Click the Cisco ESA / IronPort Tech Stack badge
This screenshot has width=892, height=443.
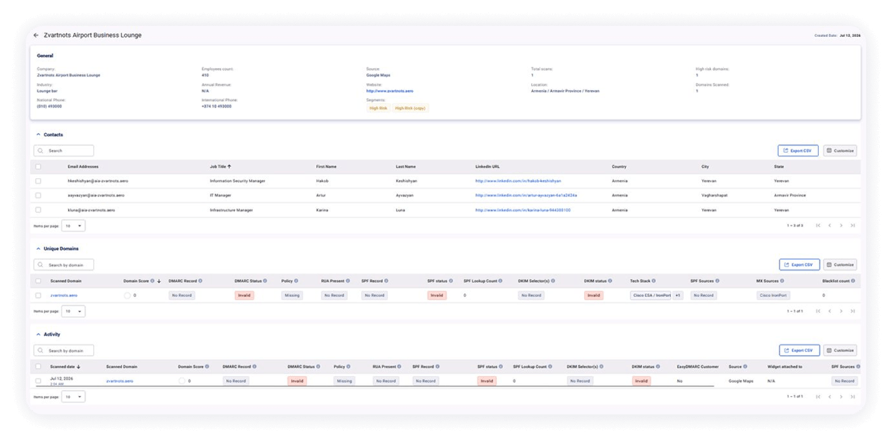click(x=651, y=295)
